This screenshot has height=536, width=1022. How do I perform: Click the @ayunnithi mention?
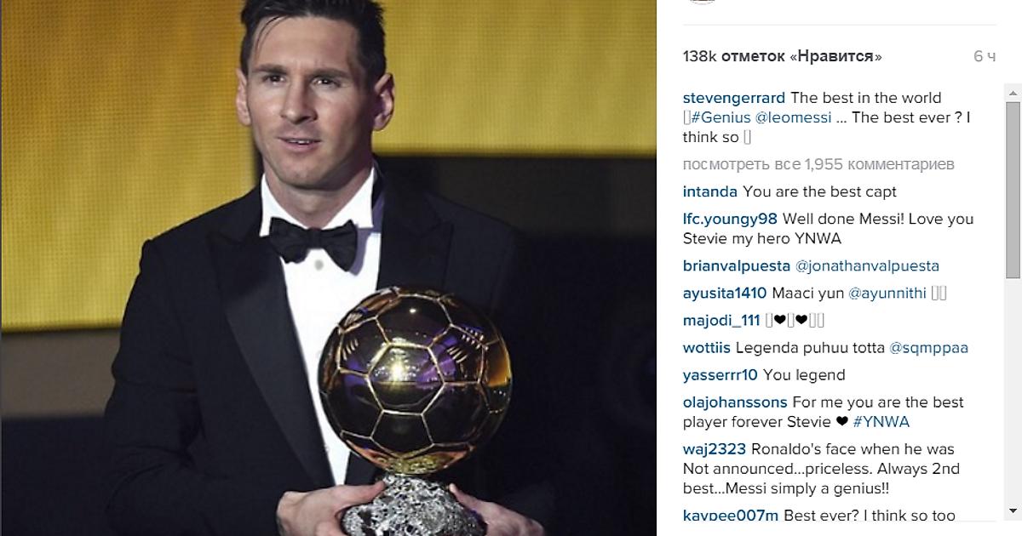(x=888, y=294)
